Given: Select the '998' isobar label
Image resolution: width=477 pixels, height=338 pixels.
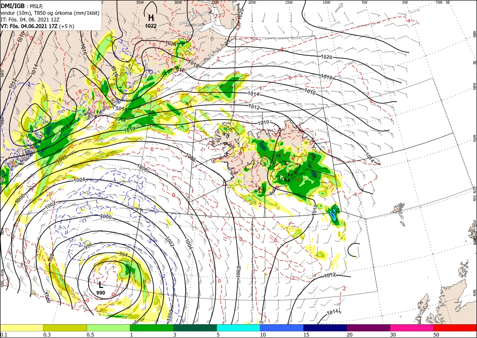Looking at the screenshot, I should point(51,257).
